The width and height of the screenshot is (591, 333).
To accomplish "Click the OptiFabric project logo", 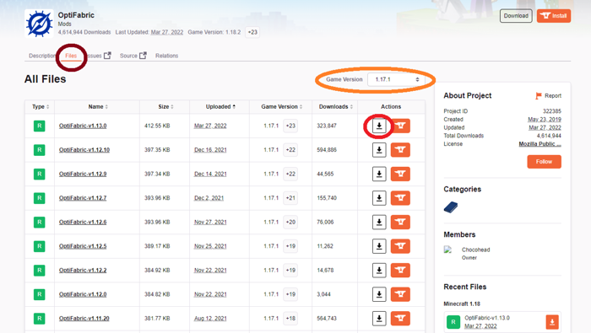I will [x=39, y=24].
